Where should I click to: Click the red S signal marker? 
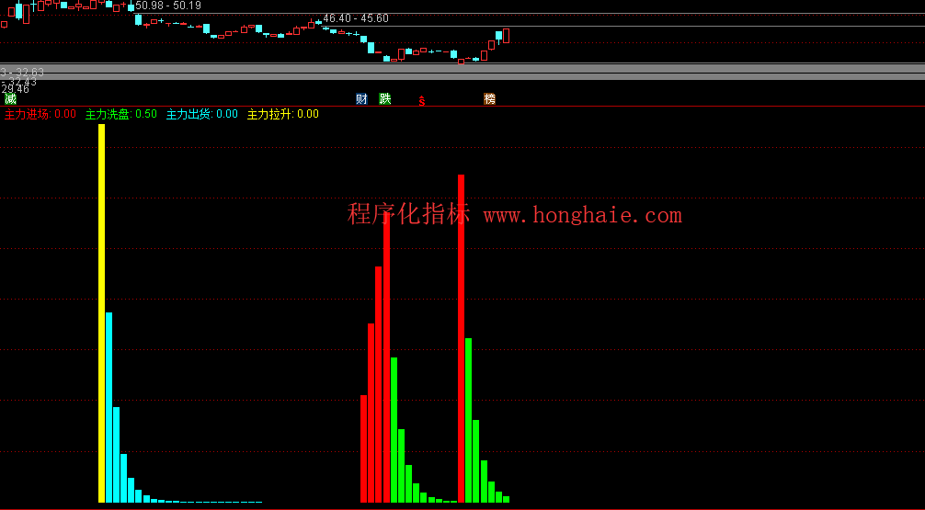[x=422, y=101]
